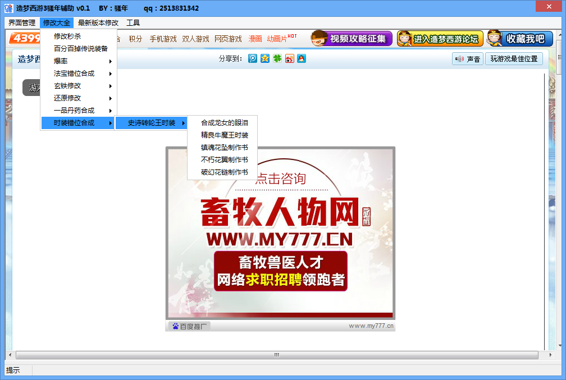Toggle 声音 sound button
The width and height of the screenshot is (566, 380).
click(468, 59)
